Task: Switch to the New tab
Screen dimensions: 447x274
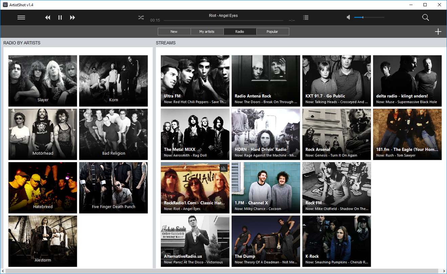Action: (x=174, y=31)
